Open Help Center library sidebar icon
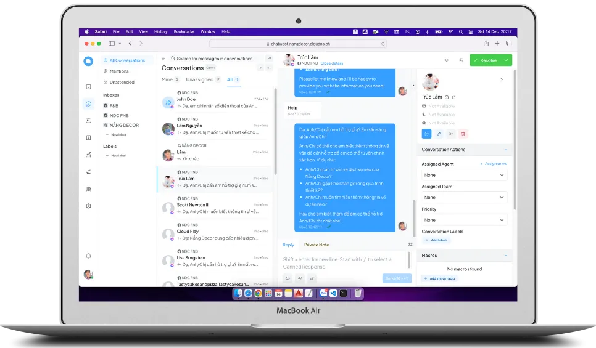Screen dimensions: 596x348 pos(89,189)
